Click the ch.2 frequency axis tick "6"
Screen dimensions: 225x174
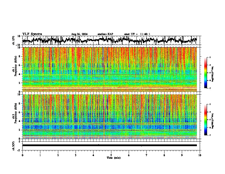click(20, 112)
